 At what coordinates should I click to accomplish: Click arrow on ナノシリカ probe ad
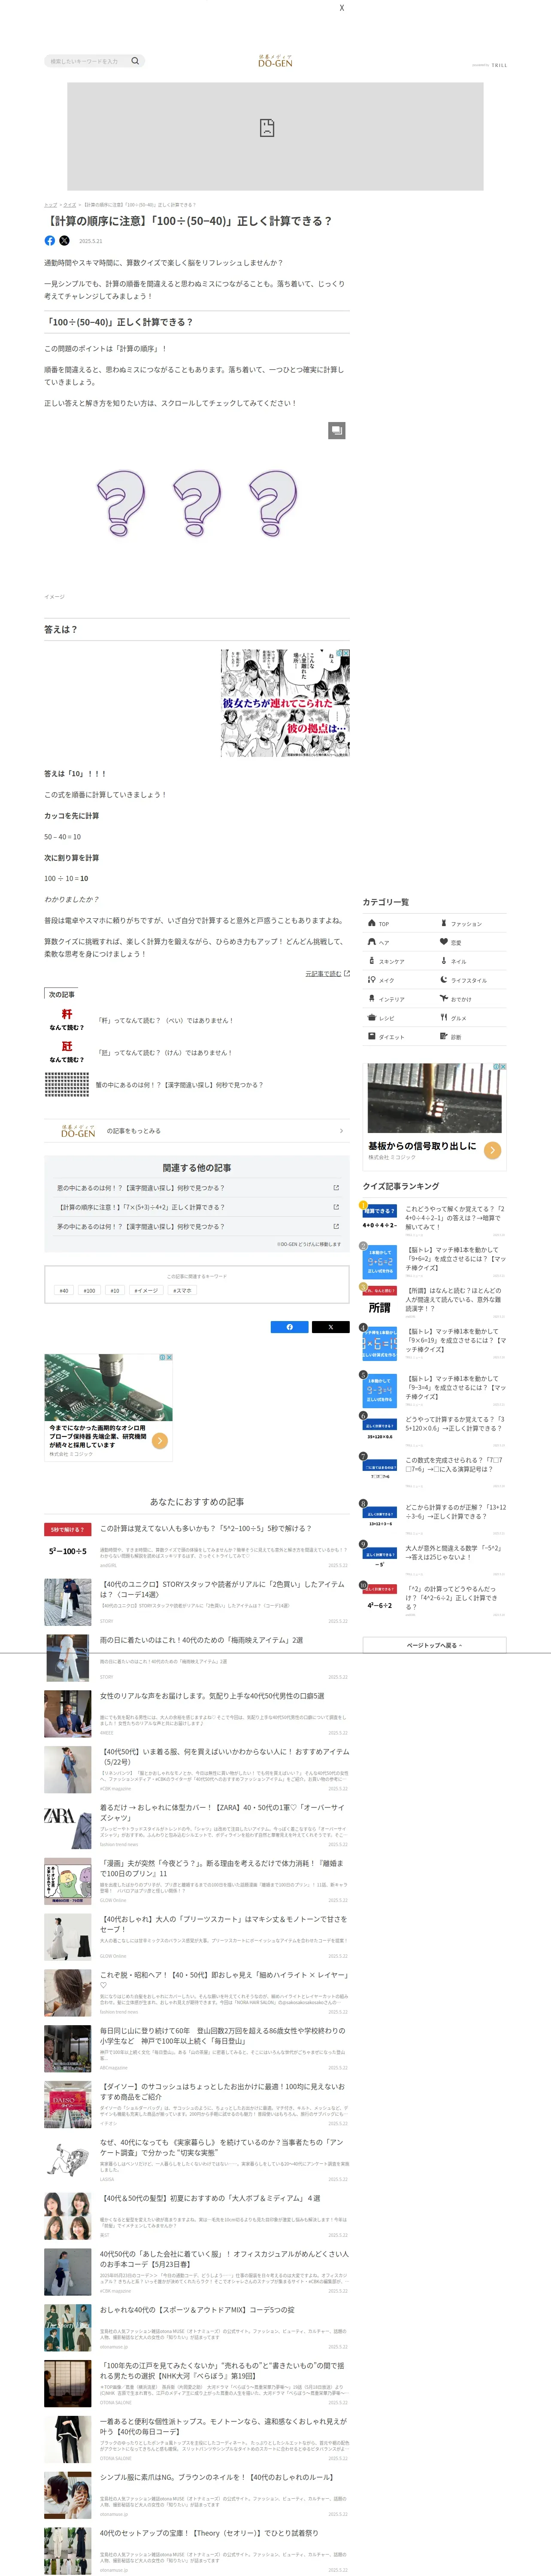click(160, 1440)
